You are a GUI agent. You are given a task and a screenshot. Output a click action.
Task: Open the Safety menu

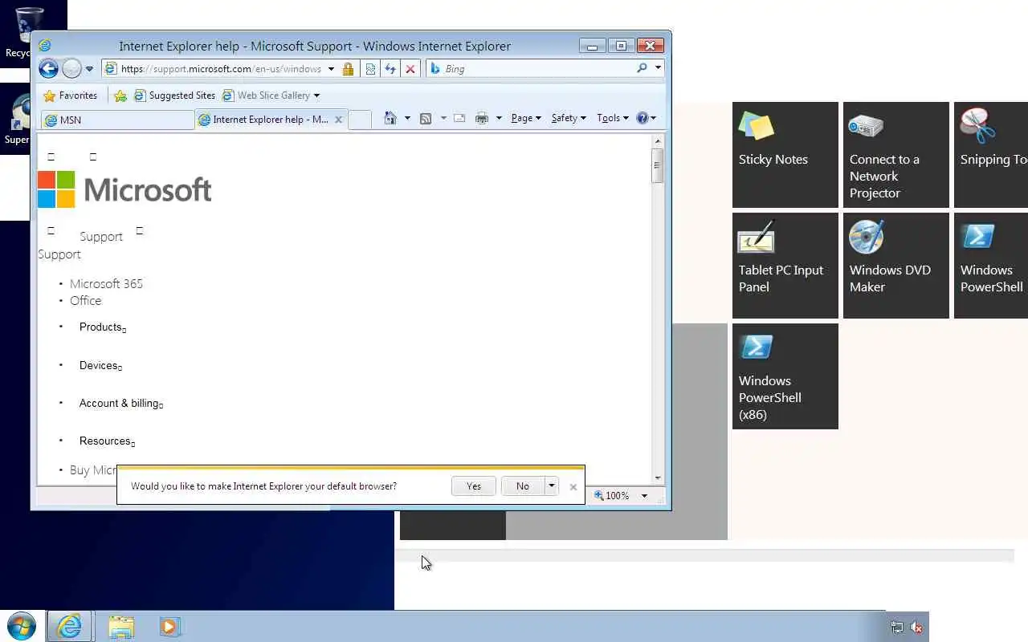(x=569, y=118)
